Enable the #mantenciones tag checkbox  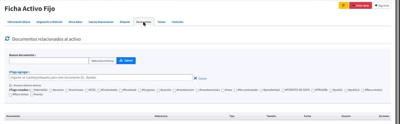[198, 90]
